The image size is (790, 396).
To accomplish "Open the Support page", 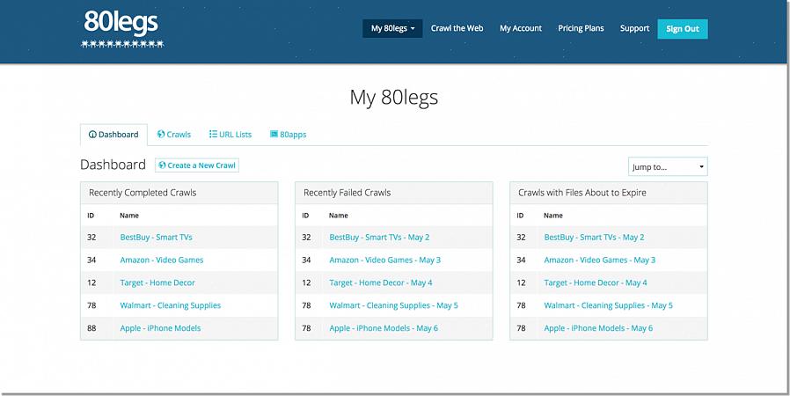I will click(x=634, y=28).
